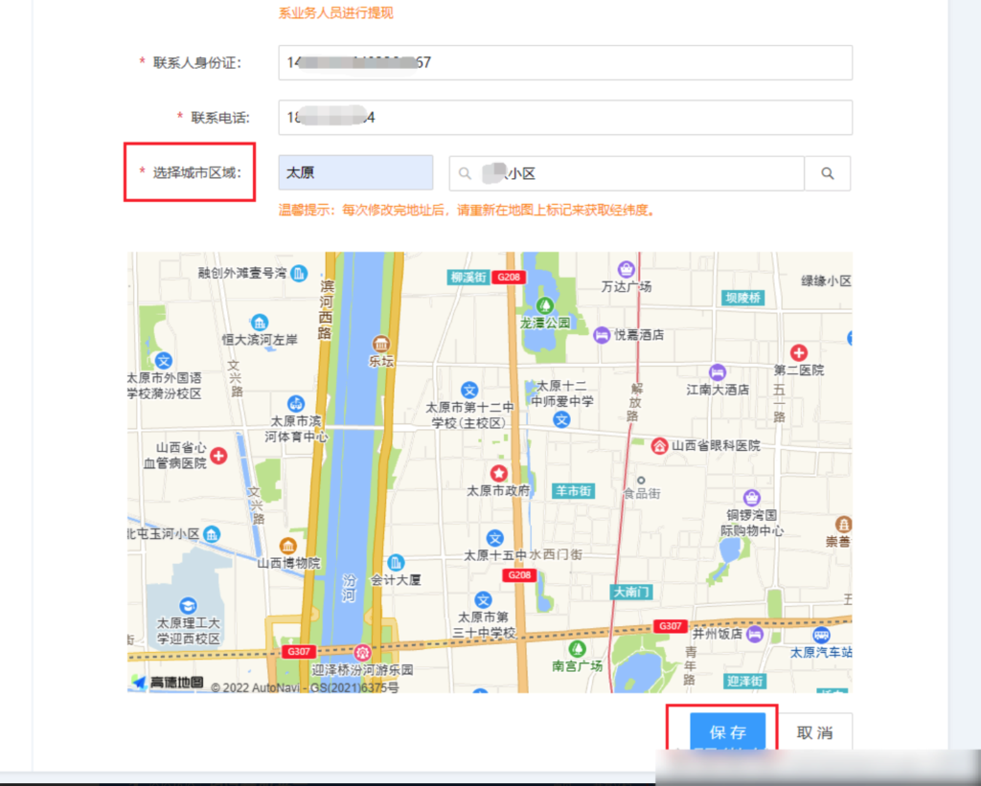
Task: Click the school marker at 太原市第十二中学(主校区)
Action: 469,390
